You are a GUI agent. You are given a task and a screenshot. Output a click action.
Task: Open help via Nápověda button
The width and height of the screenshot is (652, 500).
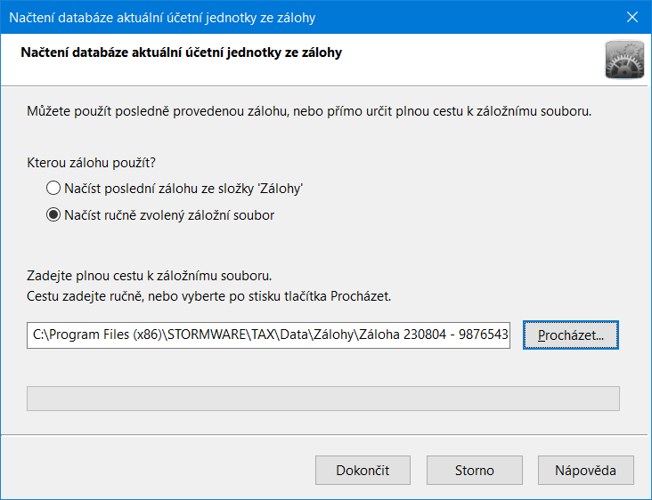point(585,470)
